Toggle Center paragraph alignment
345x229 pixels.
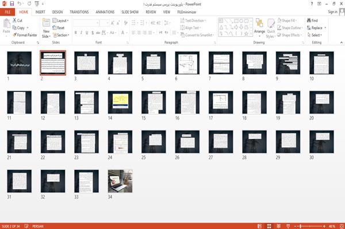[x=139, y=33]
